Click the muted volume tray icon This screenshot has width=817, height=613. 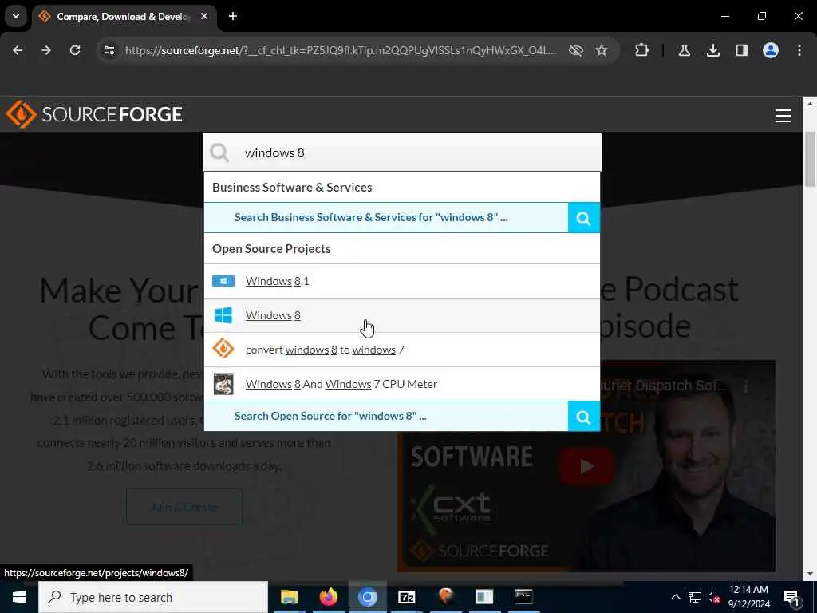click(x=713, y=597)
